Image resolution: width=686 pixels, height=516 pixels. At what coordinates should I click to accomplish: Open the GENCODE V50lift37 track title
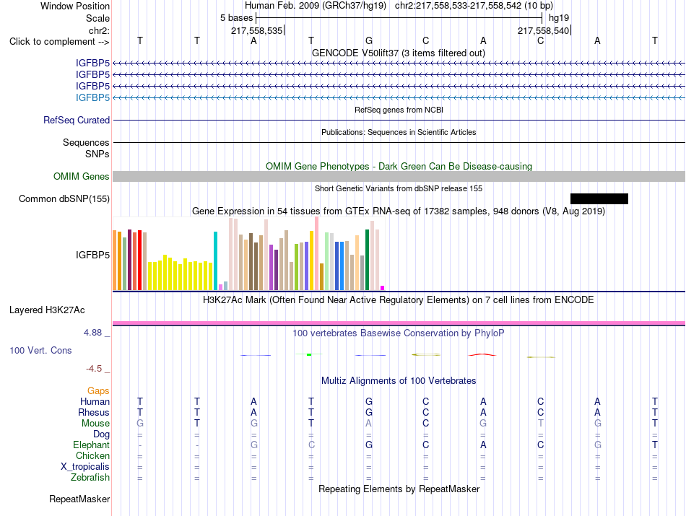coord(398,53)
